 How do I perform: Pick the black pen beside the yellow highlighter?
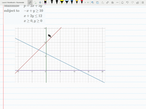(x=57, y=2)
